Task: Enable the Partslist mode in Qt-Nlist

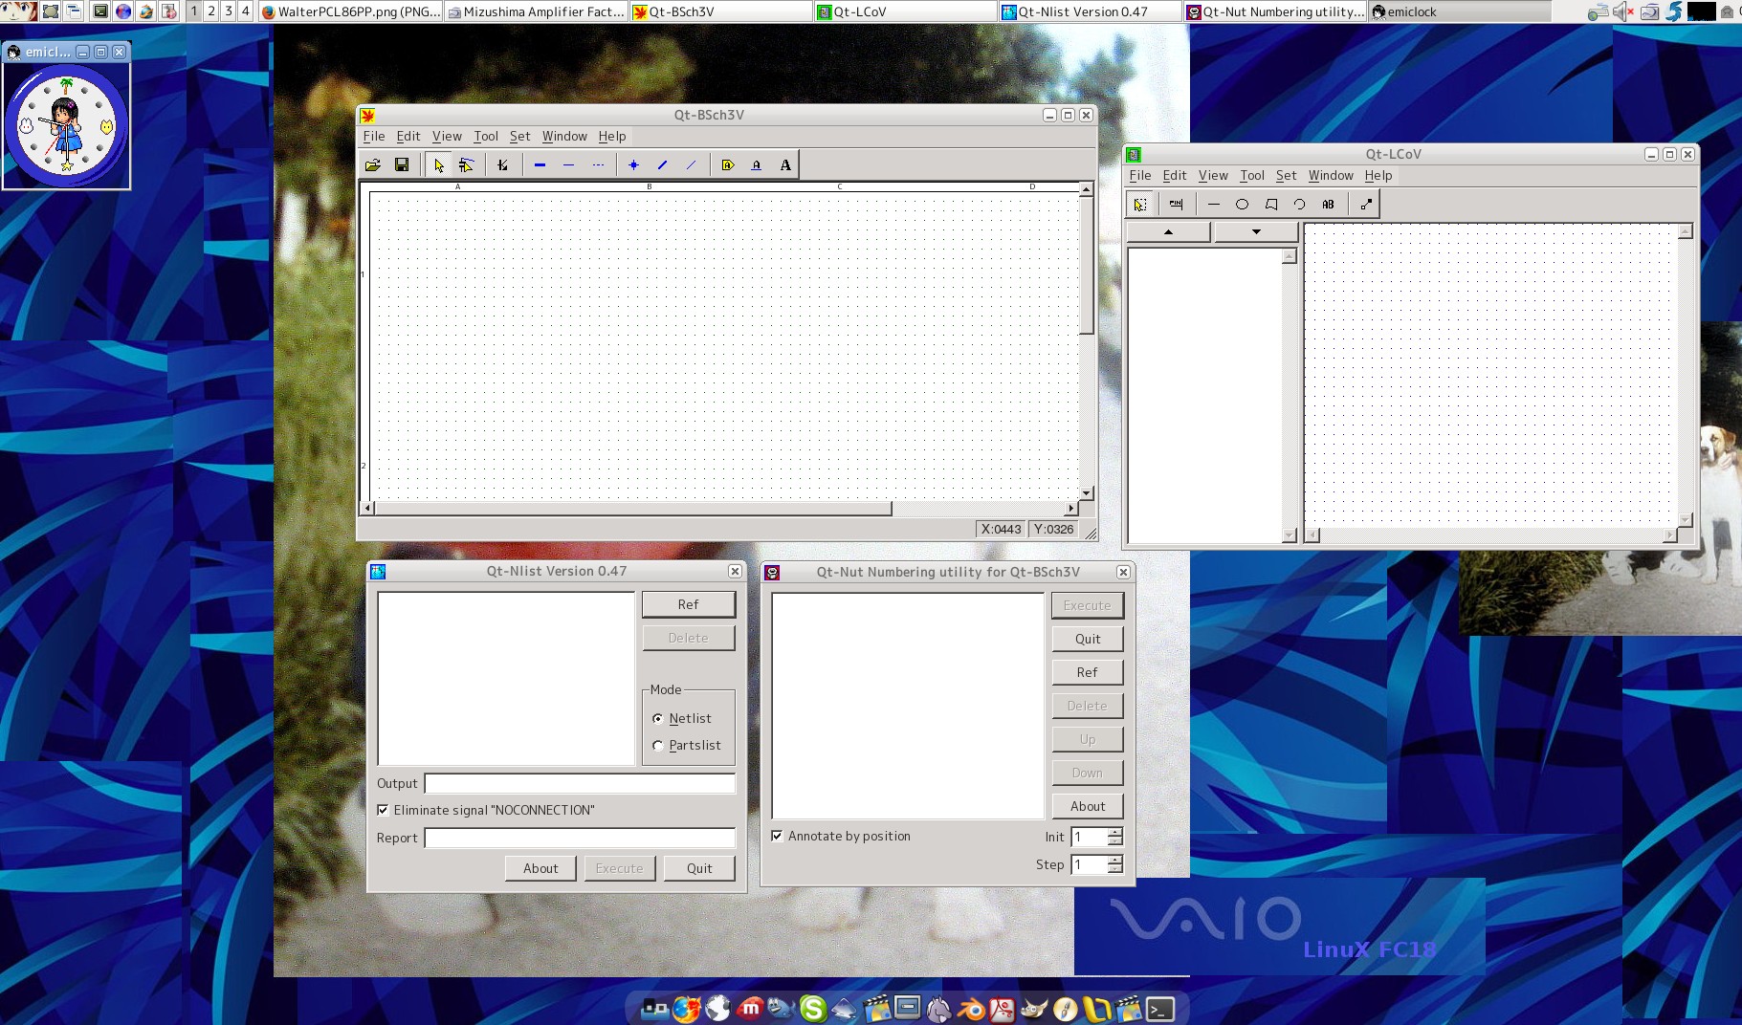Action: (x=657, y=745)
